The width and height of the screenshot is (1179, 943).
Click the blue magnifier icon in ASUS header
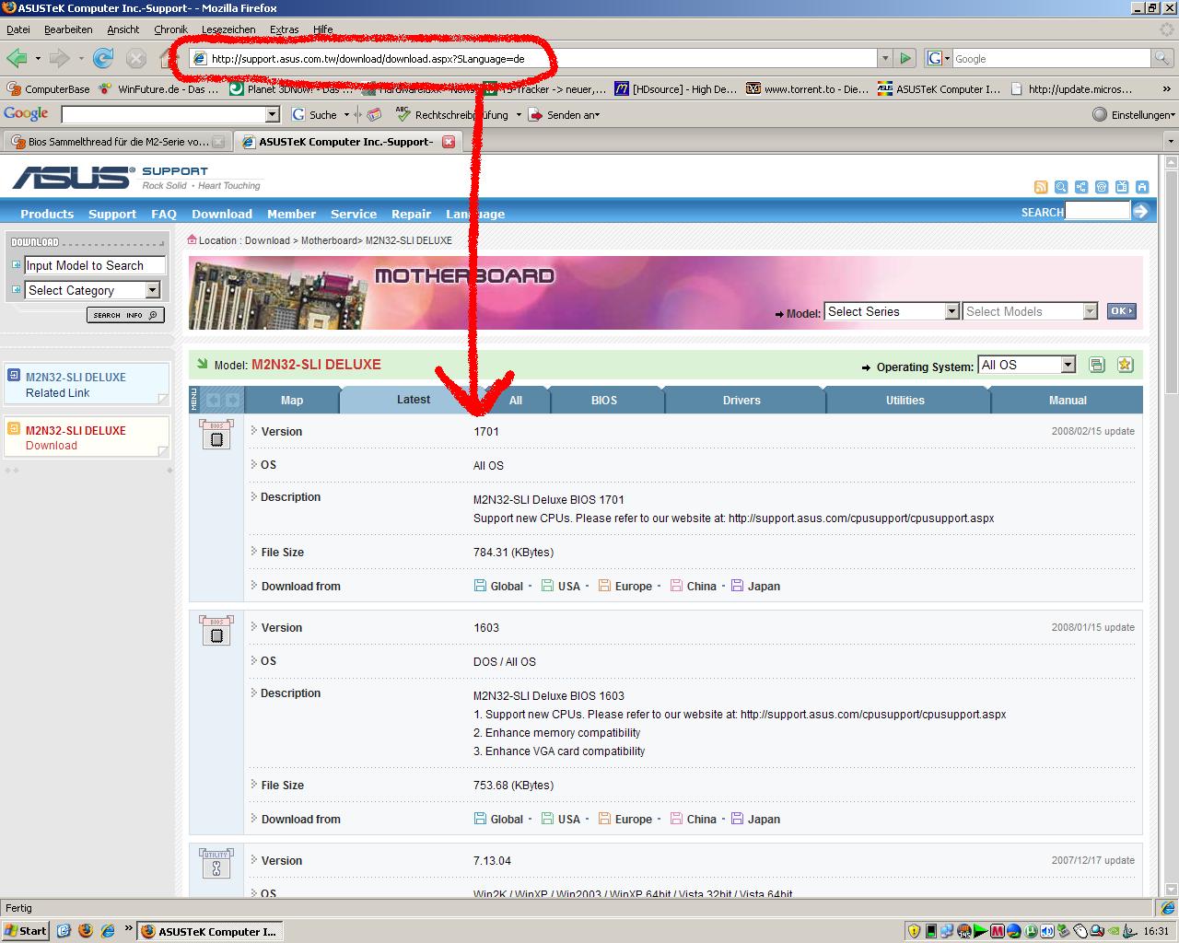(1061, 187)
